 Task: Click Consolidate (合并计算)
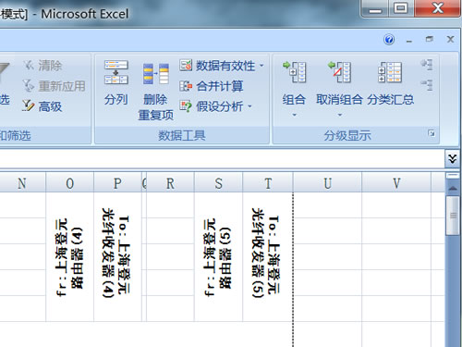coord(212,86)
